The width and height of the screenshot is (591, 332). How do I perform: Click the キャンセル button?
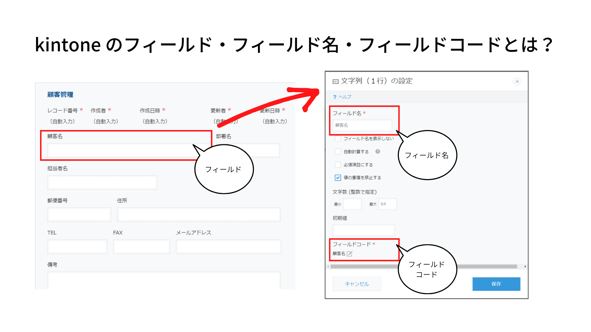pos(357,284)
